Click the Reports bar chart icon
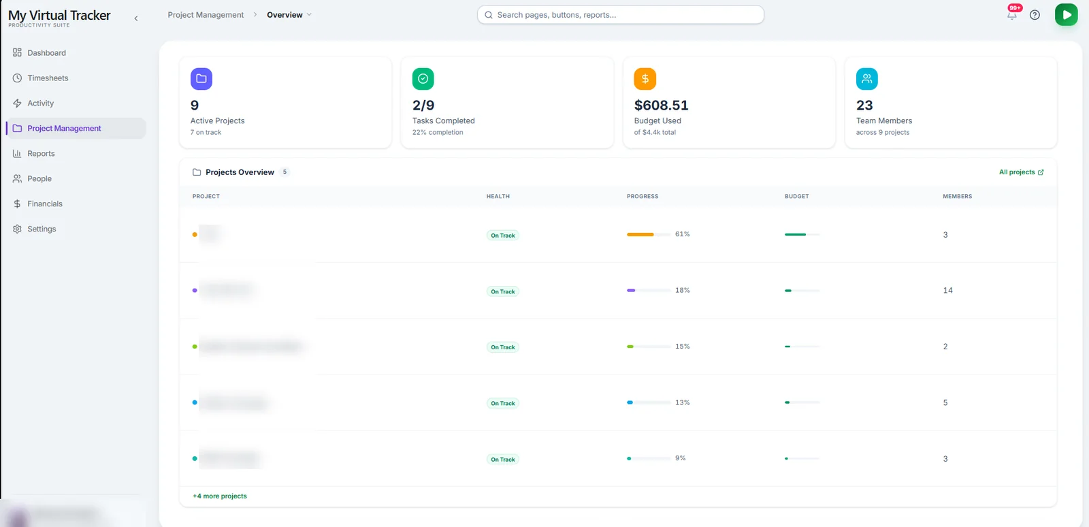 17,153
